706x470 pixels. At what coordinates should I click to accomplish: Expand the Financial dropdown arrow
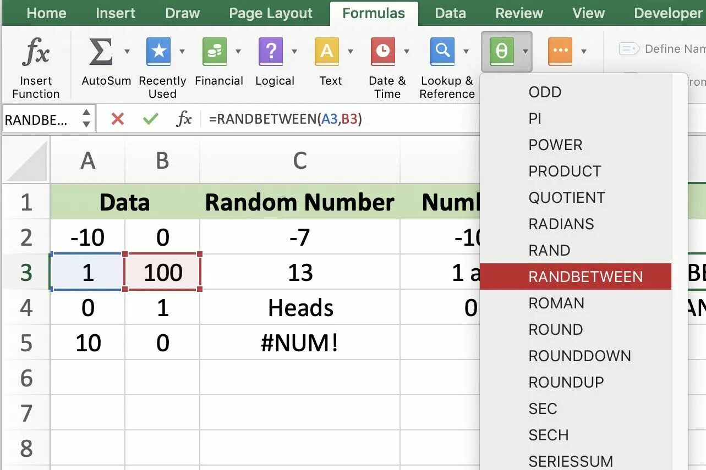point(238,52)
